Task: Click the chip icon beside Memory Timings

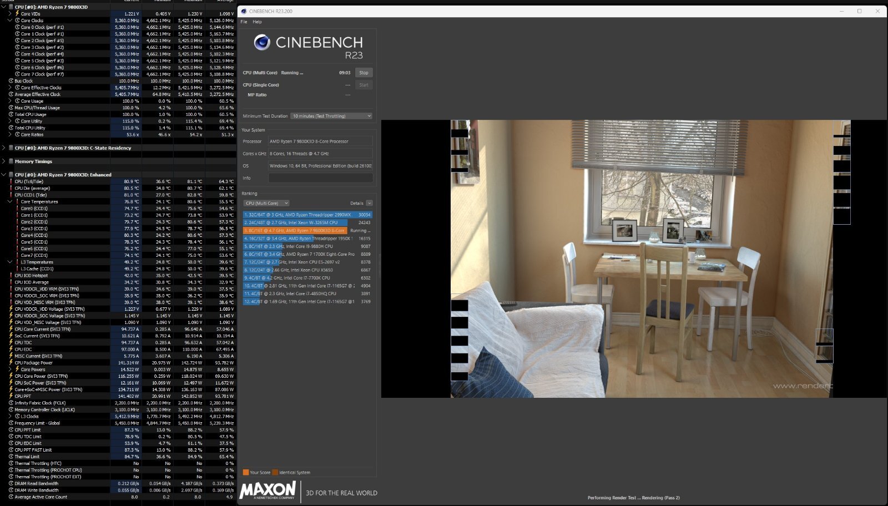Action: click(x=11, y=161)
